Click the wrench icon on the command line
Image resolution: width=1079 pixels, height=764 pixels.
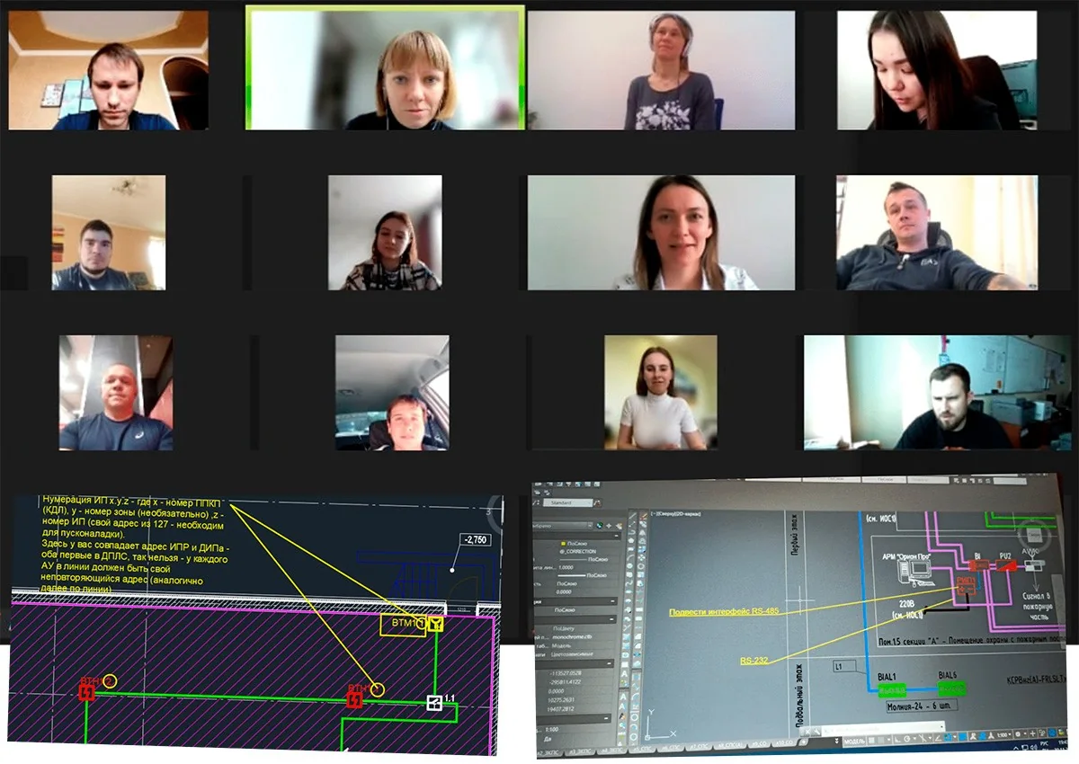(x=815, y=730)
